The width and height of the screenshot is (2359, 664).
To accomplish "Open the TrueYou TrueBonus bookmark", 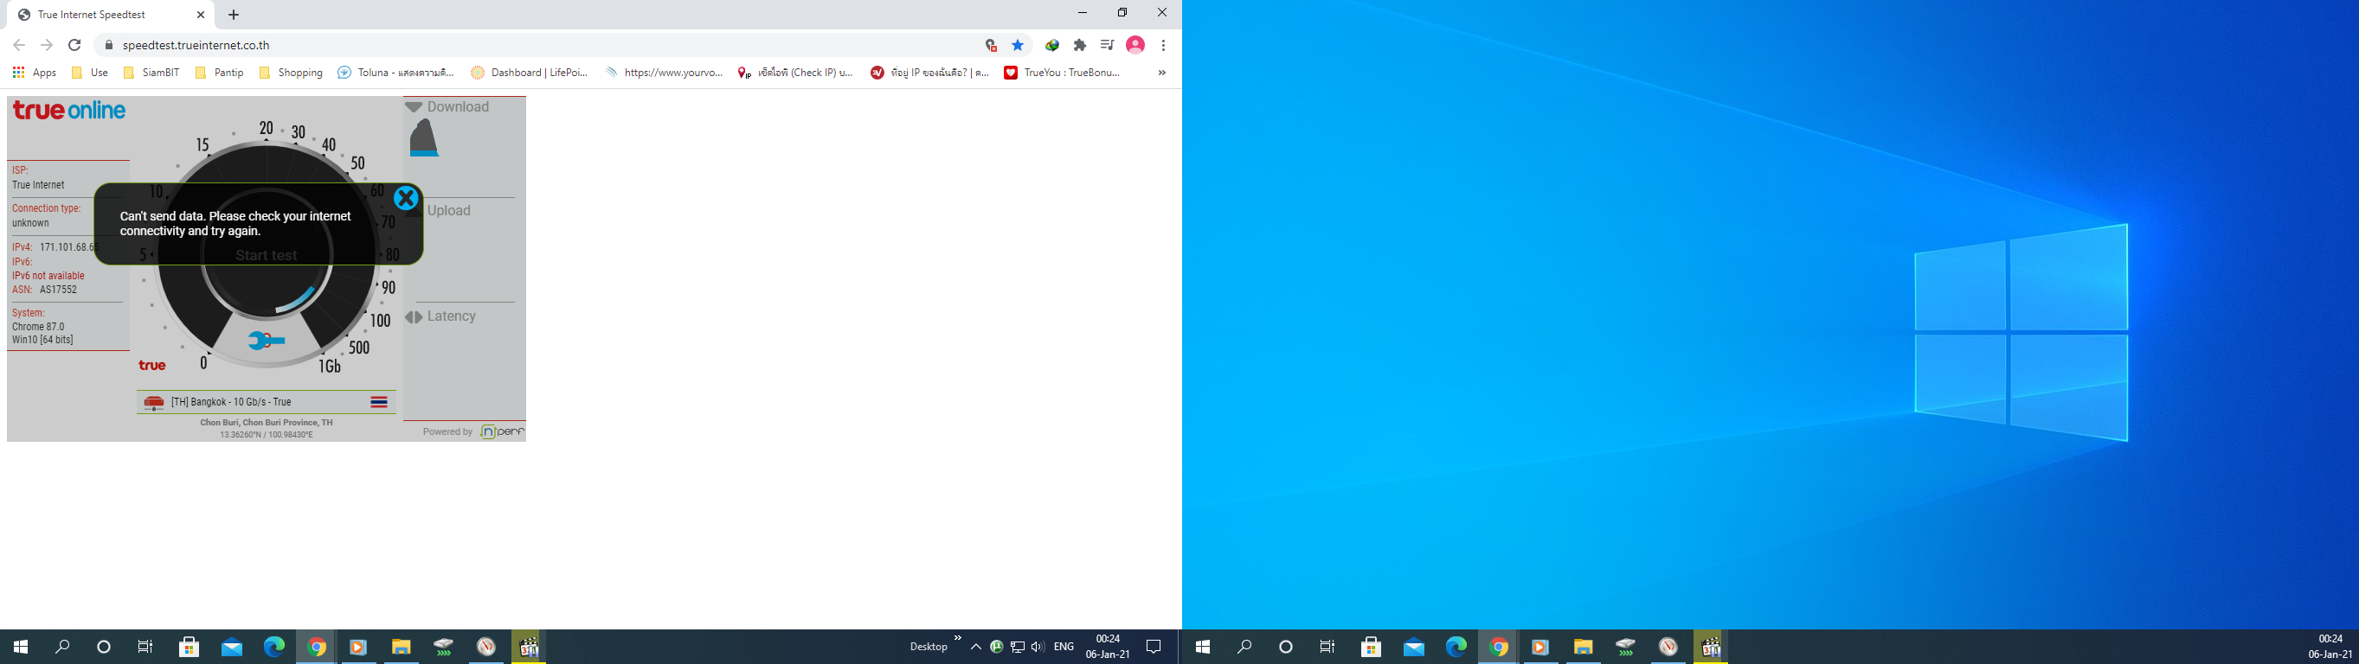I will coord(1063,73).
